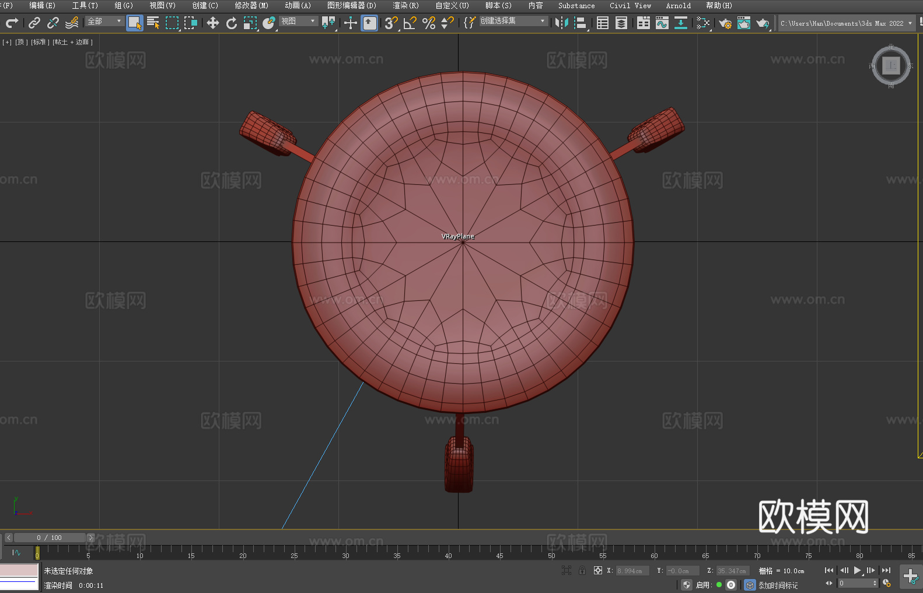This screenshot has width=923, height=593.
Task: Open 工具(T) menu
Action: coord(85,5)
